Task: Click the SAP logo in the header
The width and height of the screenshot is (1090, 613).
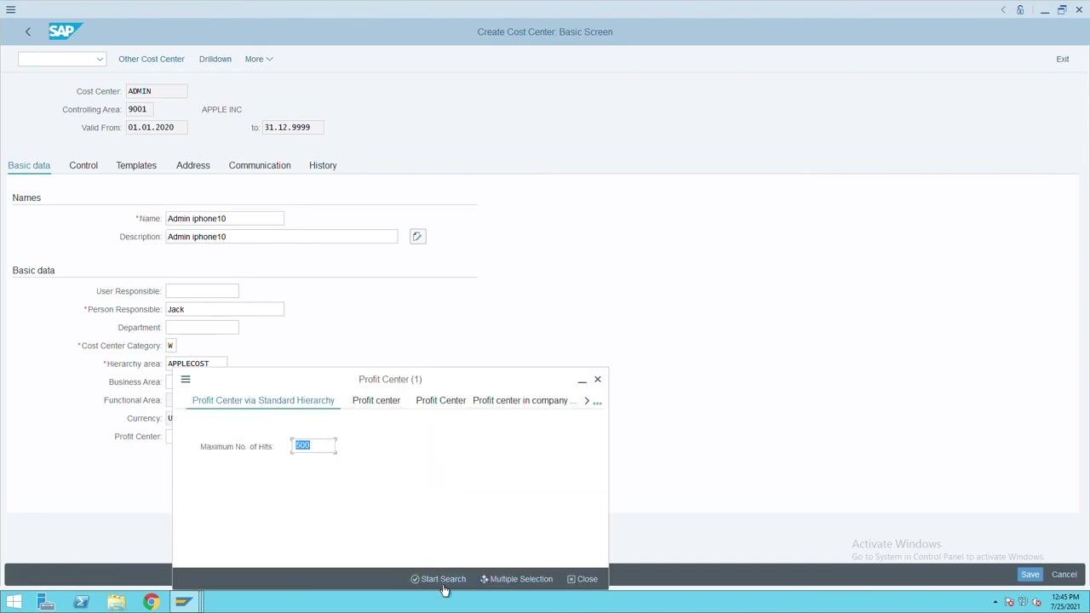Action: 64,32
